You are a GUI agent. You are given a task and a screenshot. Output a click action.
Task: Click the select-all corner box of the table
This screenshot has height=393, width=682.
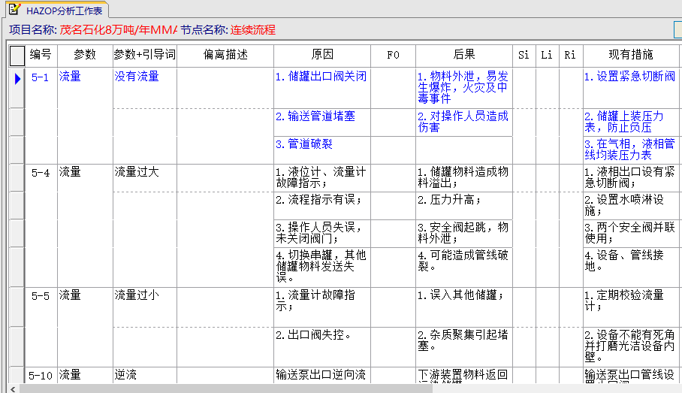tap(17, 56)
